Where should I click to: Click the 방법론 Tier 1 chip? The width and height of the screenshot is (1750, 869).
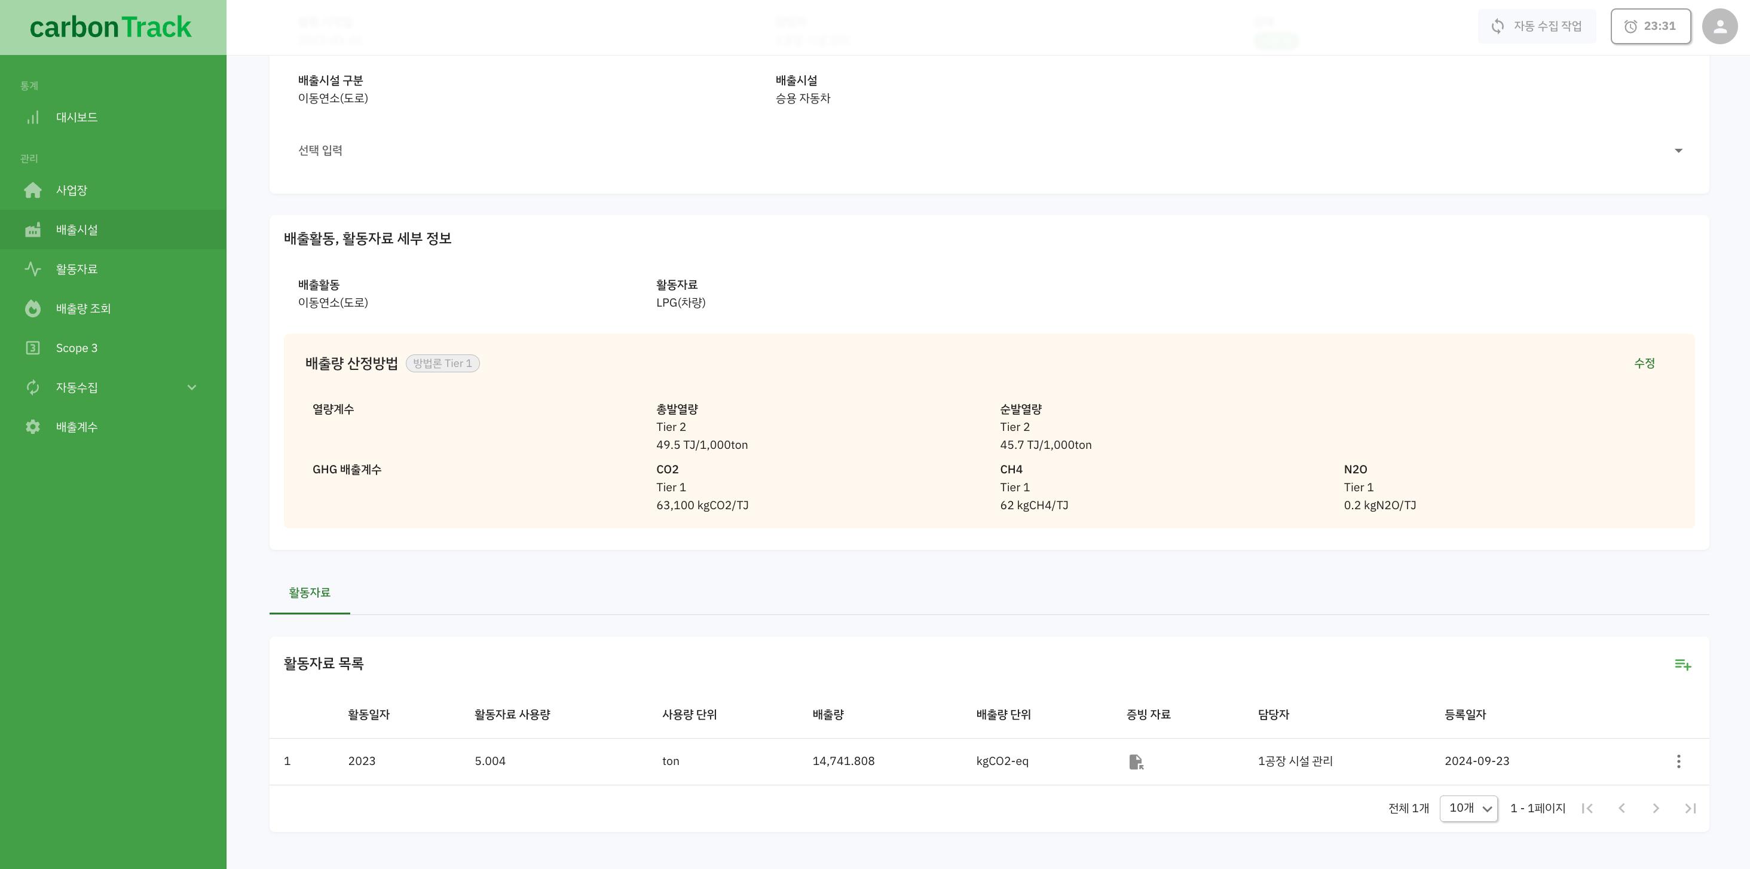click(x=442, y=363)
